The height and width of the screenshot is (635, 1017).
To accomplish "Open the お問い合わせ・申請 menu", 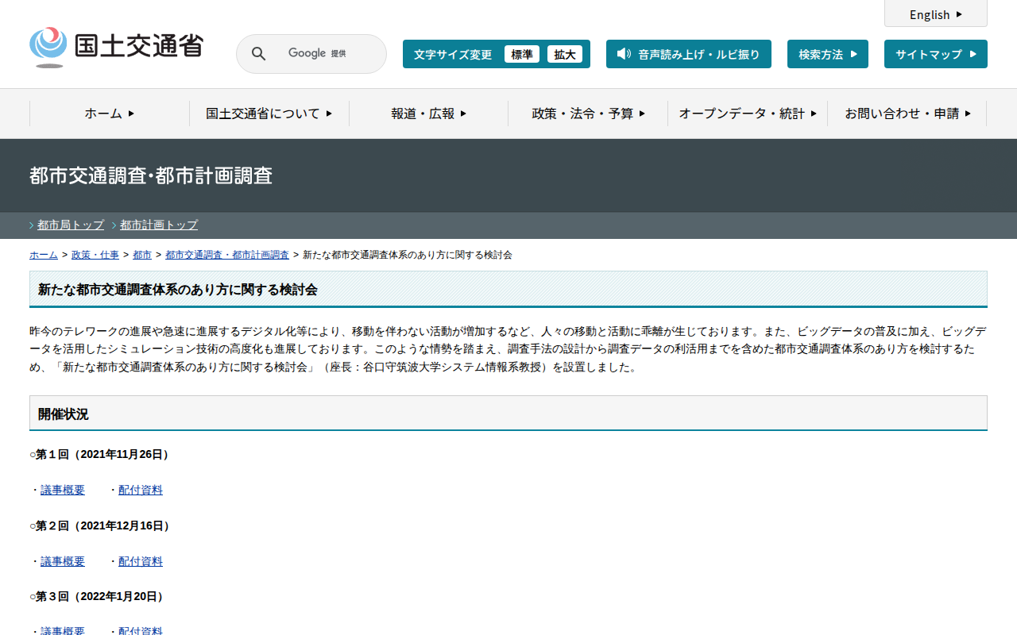I will (x=907, y=114).
